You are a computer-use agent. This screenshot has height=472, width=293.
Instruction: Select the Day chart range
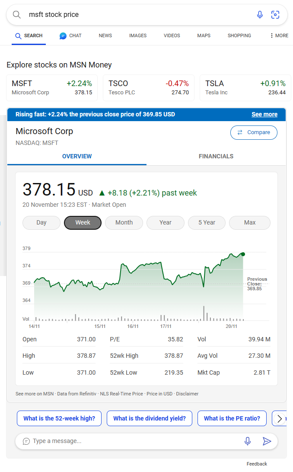41,222
